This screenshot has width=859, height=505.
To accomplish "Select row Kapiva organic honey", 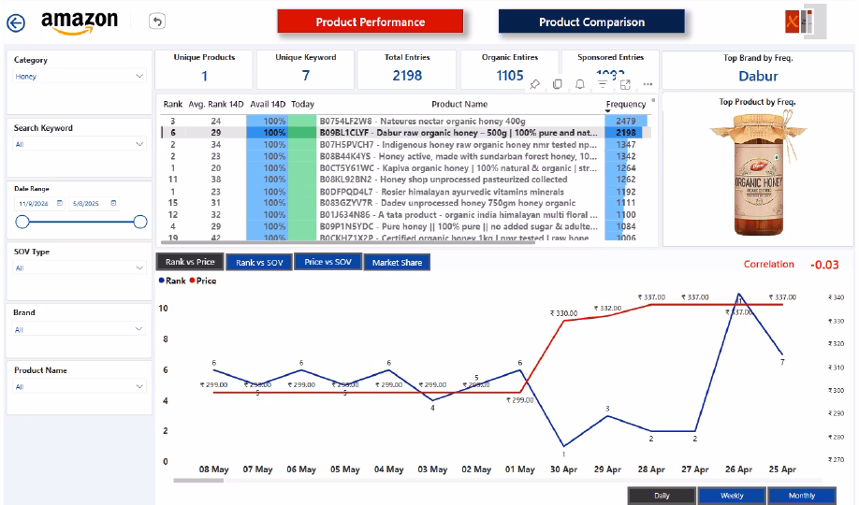I will click(405, 168).
